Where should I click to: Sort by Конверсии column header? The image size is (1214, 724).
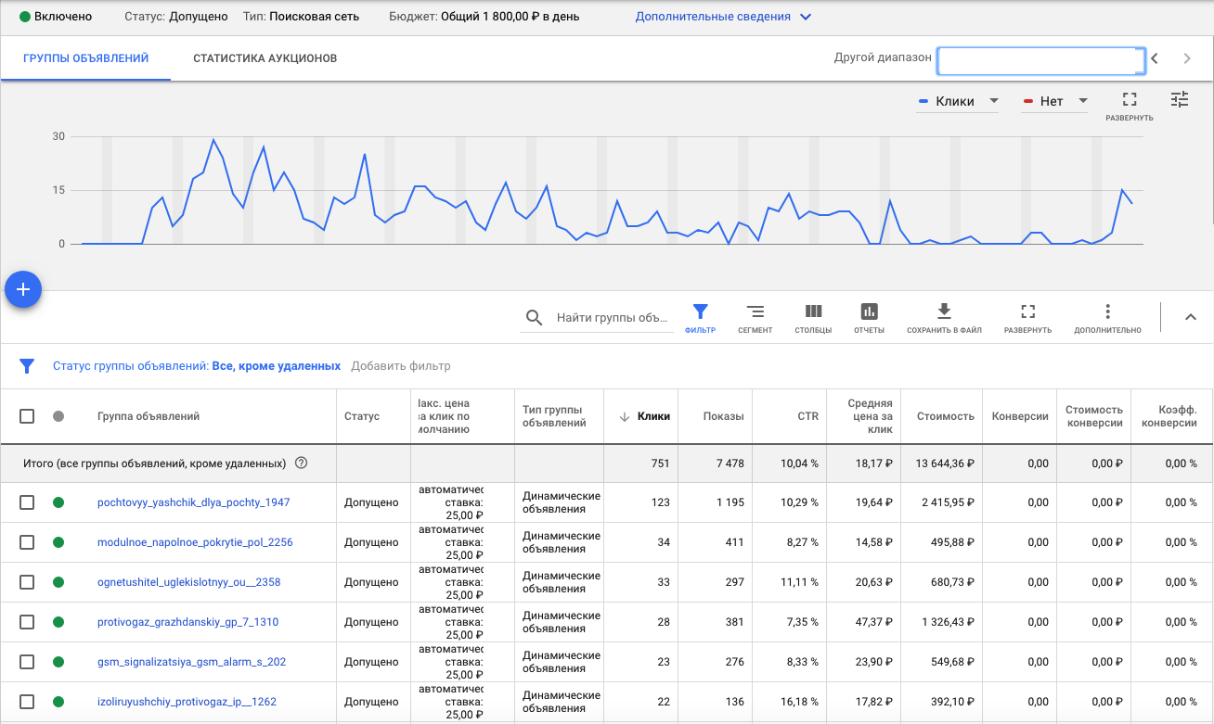[x=1020, y=416]
